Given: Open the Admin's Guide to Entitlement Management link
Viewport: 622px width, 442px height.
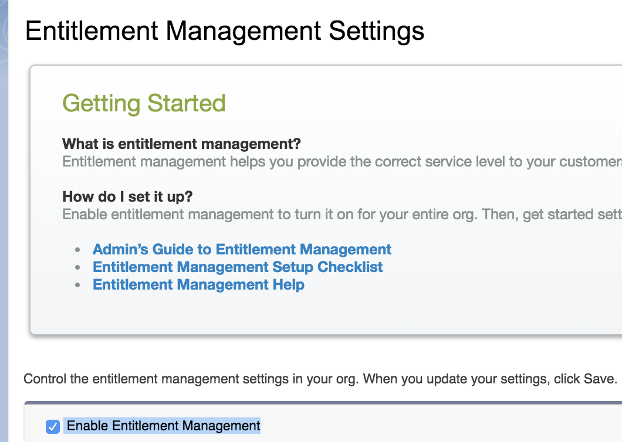Looking at the screenshot, I should point(242,250).
